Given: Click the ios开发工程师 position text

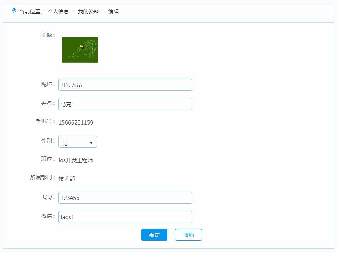Looking at the screenshot, I should 76,160.
